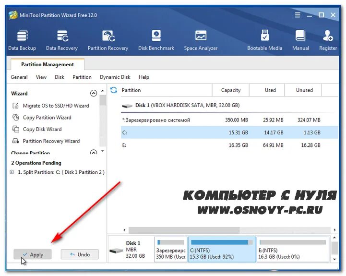The height and width of the screenshot is (276, 346).
Task: Open Partition Recovery in the toolbar
Action: 108,40
